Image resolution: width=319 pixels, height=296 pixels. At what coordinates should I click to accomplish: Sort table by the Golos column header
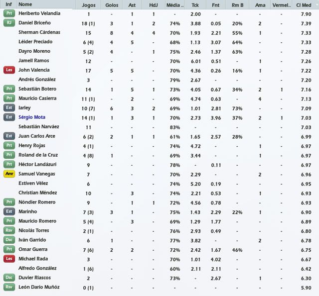113,4
